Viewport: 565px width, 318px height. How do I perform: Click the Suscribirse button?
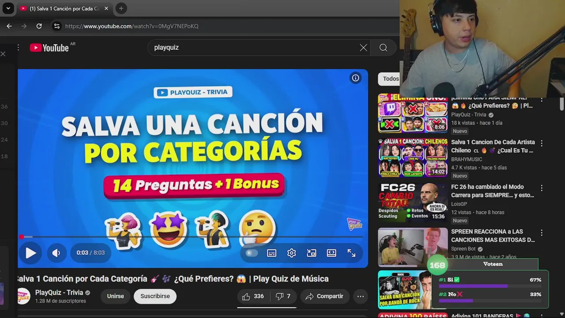pos(155,296)
